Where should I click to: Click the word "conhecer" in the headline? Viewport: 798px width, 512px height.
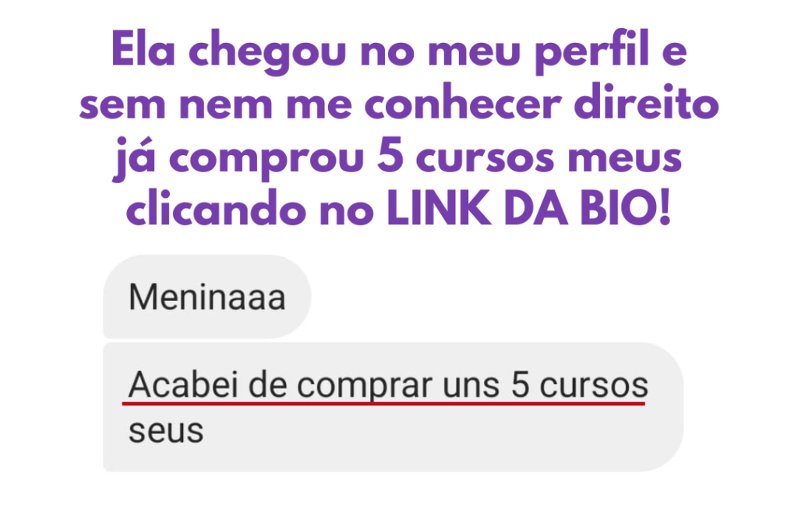tap(463, 104)
